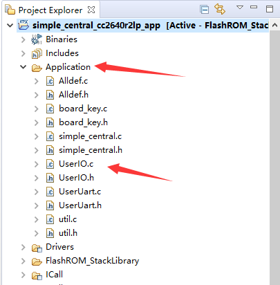Click the Binaries icon
280x285 pixels.
pos(37,39)
